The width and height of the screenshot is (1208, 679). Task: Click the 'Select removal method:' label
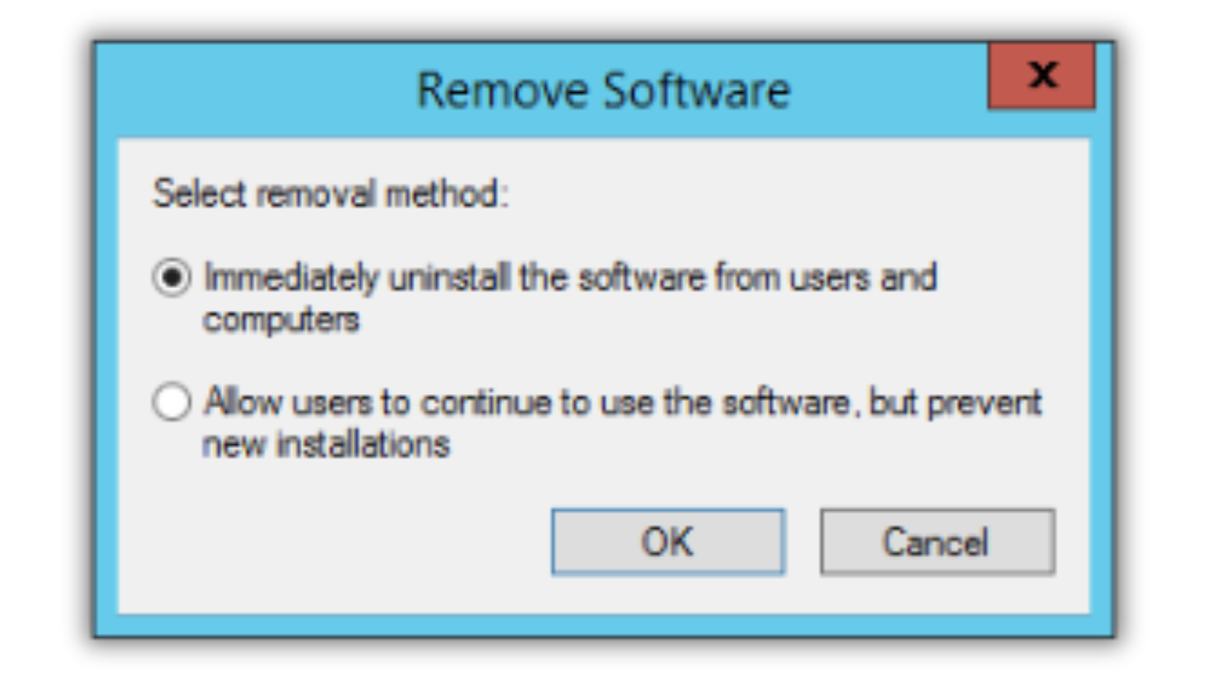coord(330,193)
